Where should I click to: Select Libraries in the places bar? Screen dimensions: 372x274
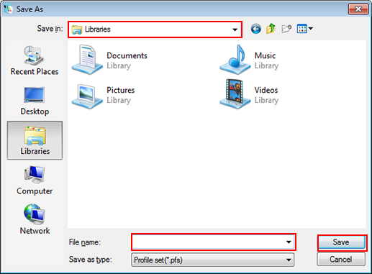click(x=35, y=140)
